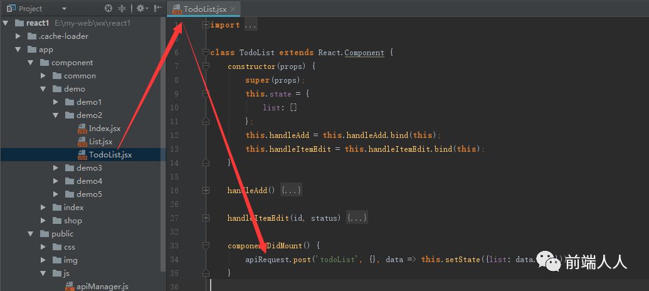Click the scroll from source target icon

click(108, 8)
